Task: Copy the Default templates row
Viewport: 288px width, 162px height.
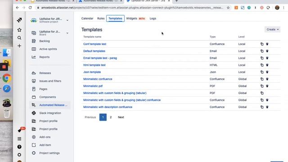Action: point(262,51)
